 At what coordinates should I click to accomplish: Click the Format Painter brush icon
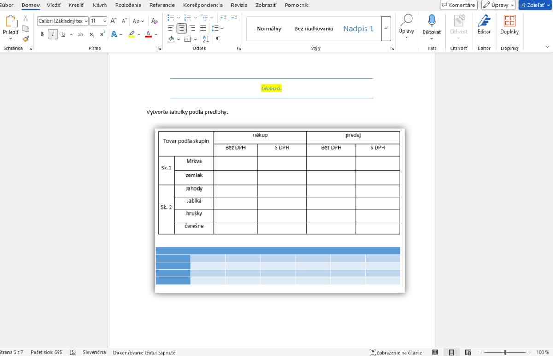tap(26, 39)
